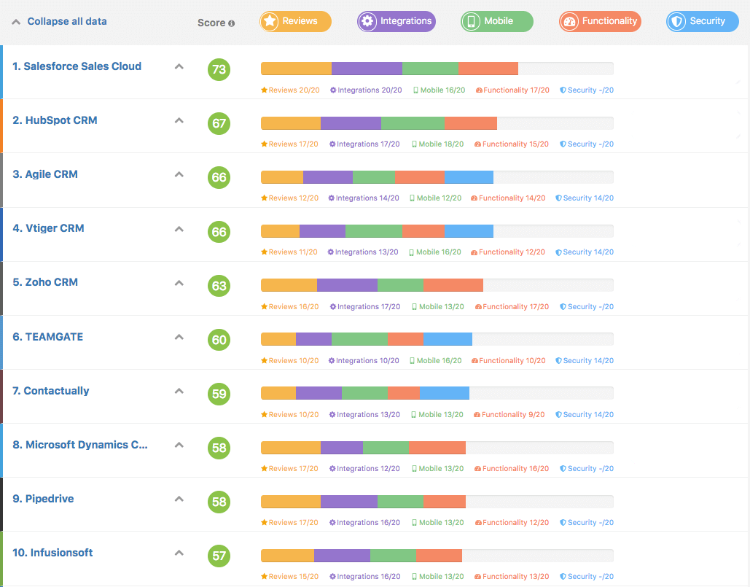750x587 pixels.
Task: Click TEAMGATE Integrations 10/20 label
Action: 364,361
